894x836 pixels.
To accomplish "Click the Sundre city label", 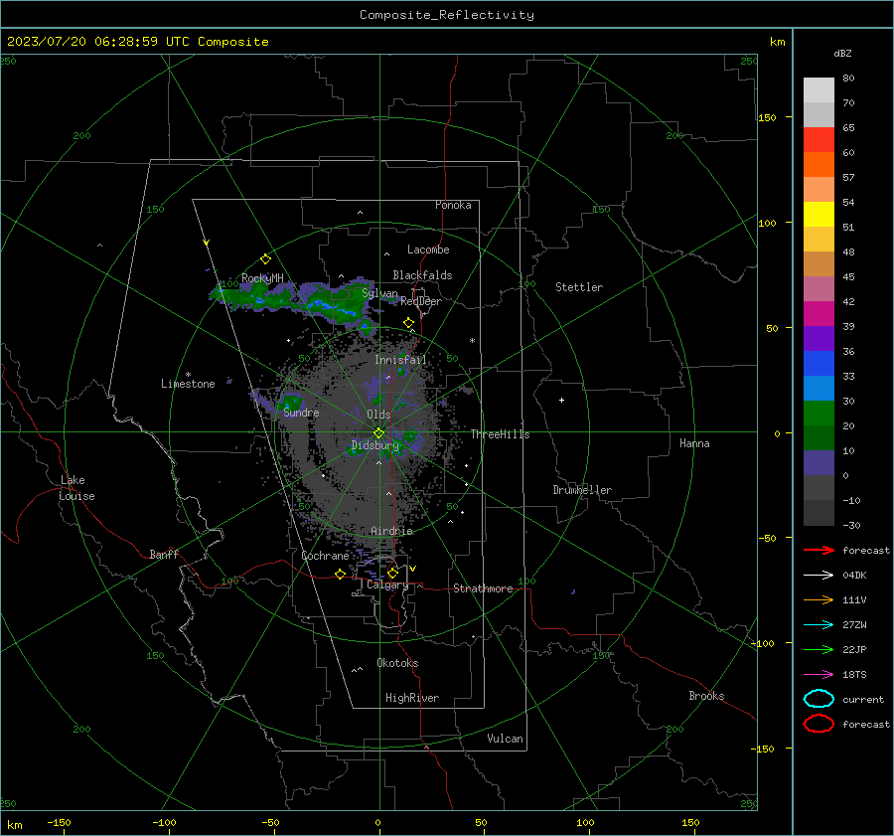I will click(x=301, y=412).
